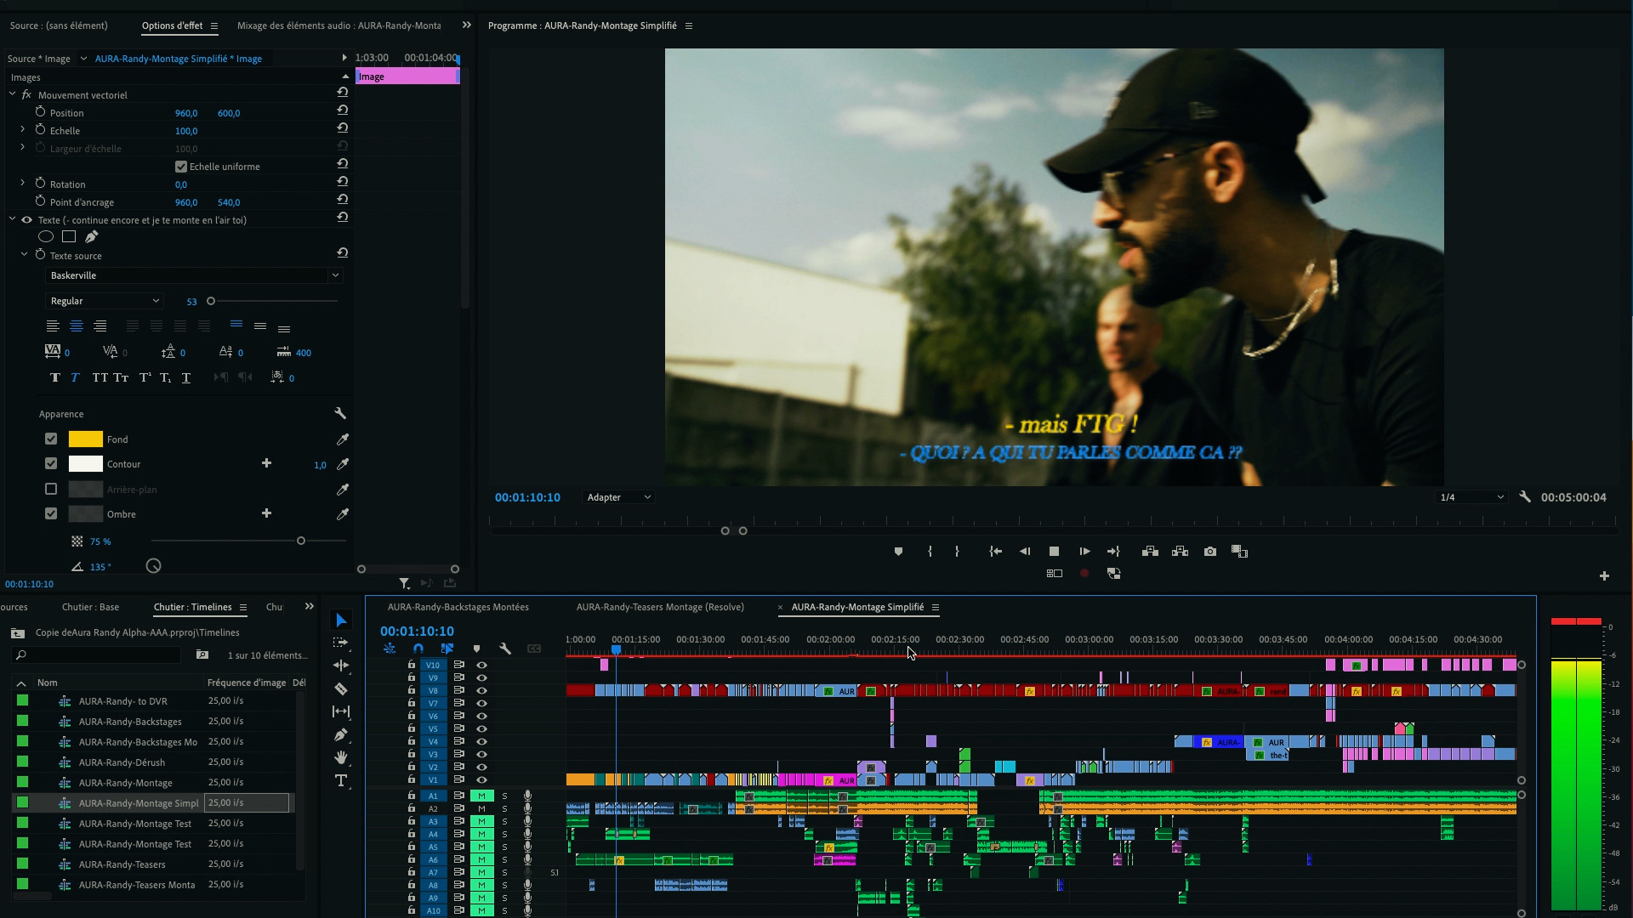Uncheck the Contour checkbox
Viewport: 1633px width, 918px height.
pyautogui.click(x=51, y=464)
